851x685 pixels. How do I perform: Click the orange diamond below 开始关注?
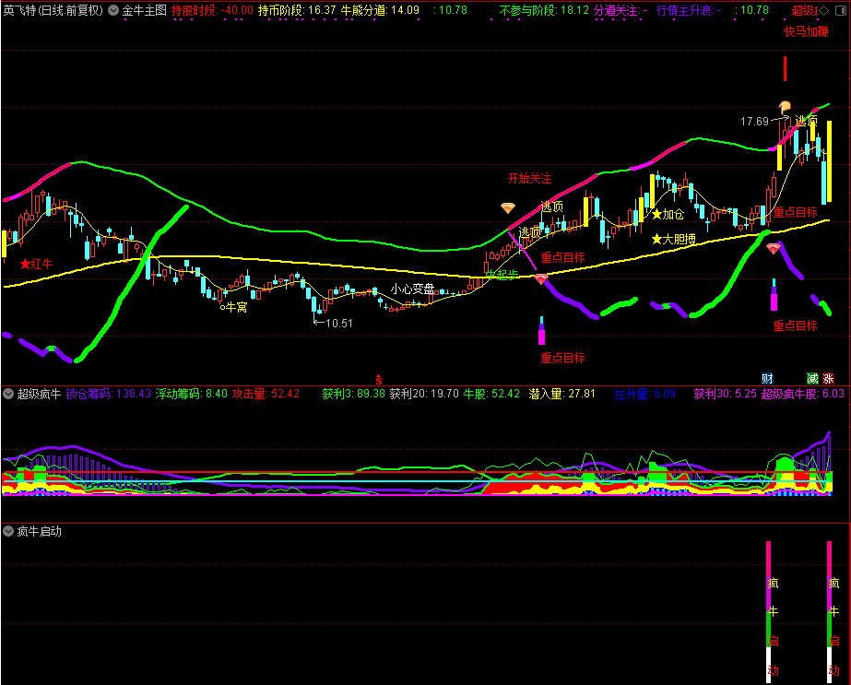pyautogui.click(x=507, y=207)
